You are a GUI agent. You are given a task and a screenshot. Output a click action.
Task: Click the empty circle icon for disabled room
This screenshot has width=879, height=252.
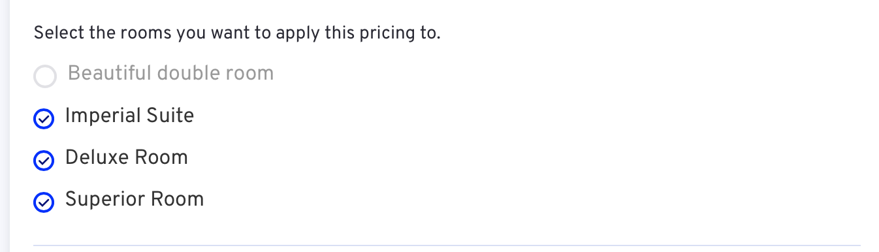click(x=45, y=77)
